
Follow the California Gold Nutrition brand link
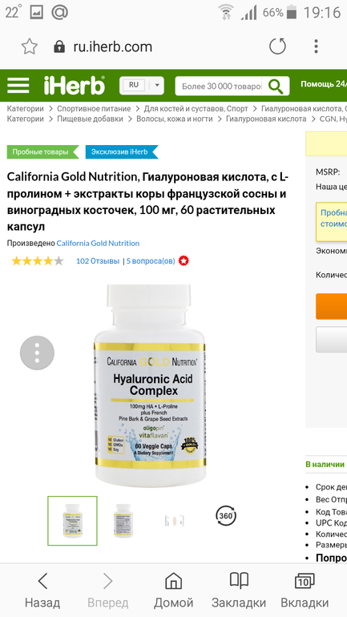pos(98,243)
